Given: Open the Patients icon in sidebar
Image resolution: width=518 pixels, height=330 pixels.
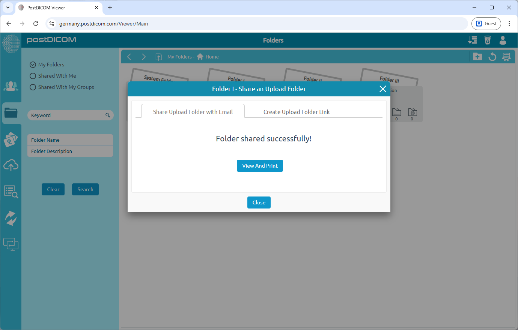Looking at the screenshot, I should [11, 86].
